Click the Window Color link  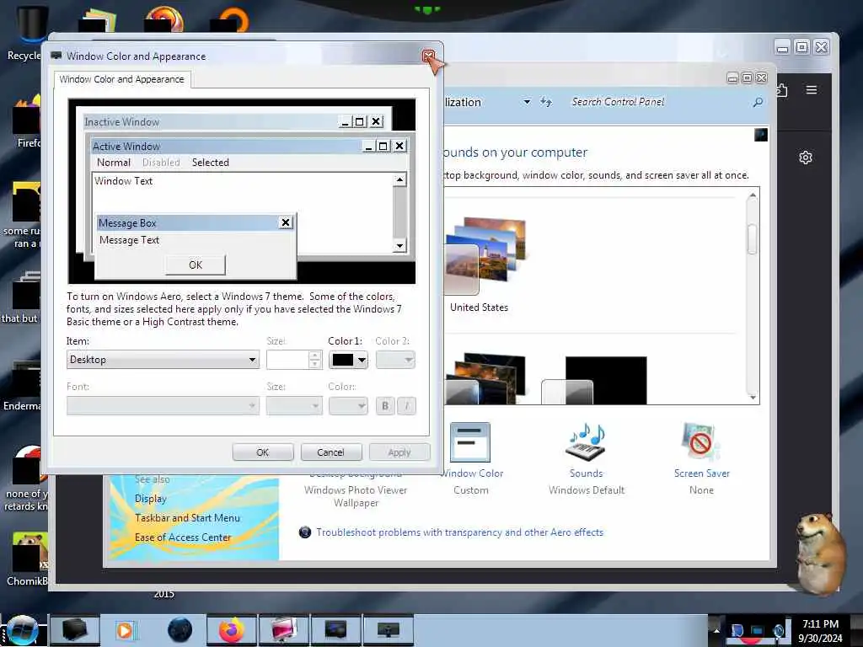pos(474,473)
